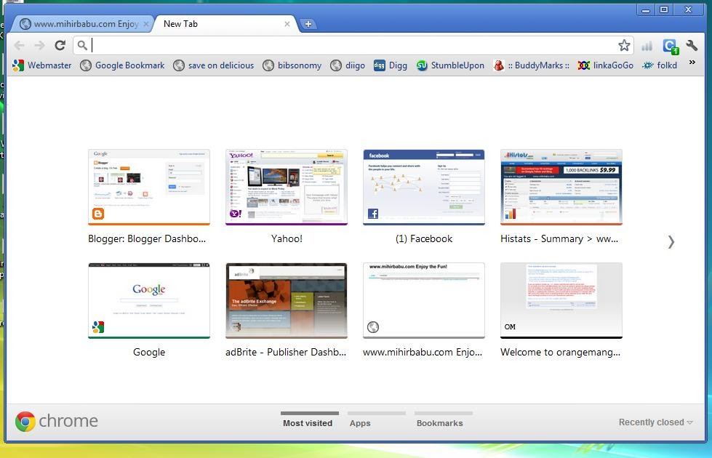712x458 pixels.
Task: Maximize the Chrome window
Action: click(x=664, y=9)
